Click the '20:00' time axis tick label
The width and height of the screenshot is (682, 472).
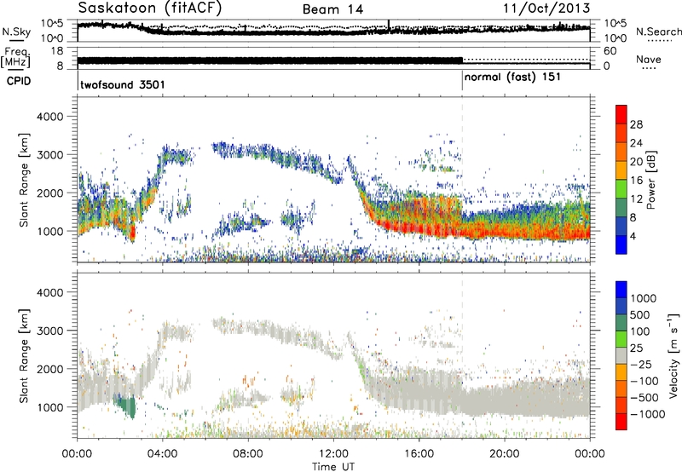(x=504, y=454)
